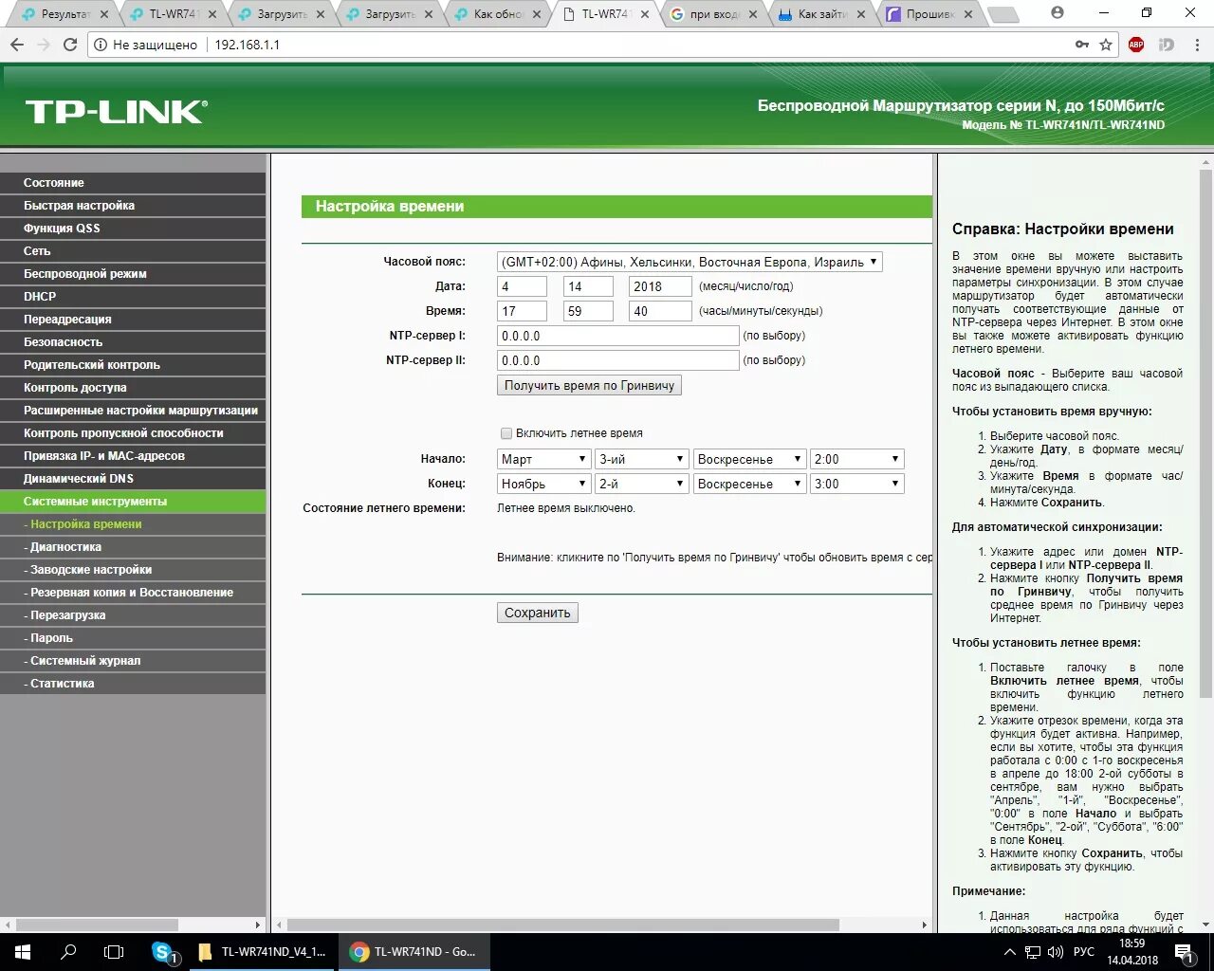Image resolution: width=1214 pixels, height=971 pixels.
Task: Open 'Системный журнал' submenu item
Action: (133, 661)
